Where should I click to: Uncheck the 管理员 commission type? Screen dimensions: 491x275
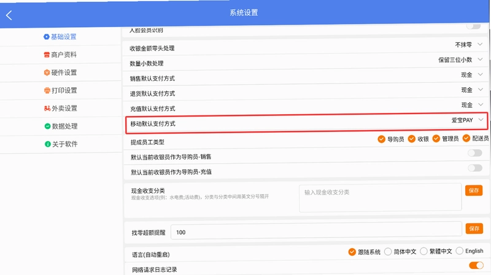pyautogui.click(x=436, y=139)
